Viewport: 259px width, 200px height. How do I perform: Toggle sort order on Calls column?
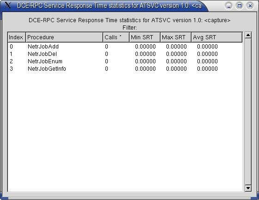[116, 37]
